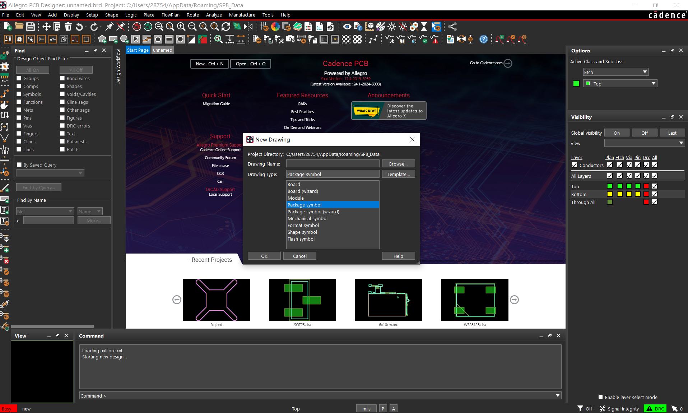Open the File menu

tap(6, 15)
